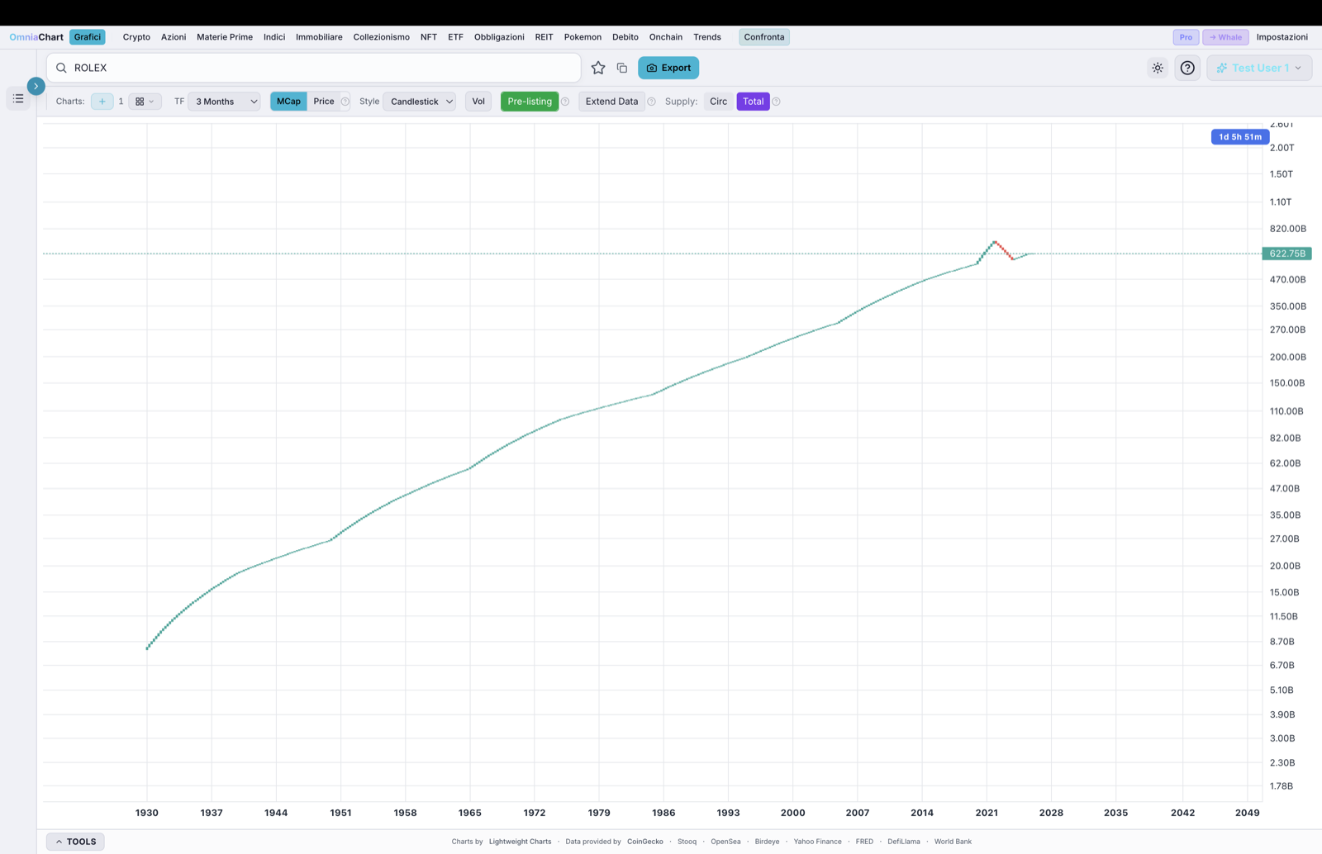Click the OmniaChart logo
Screen dimensions: 1322x854
point(36,37)
